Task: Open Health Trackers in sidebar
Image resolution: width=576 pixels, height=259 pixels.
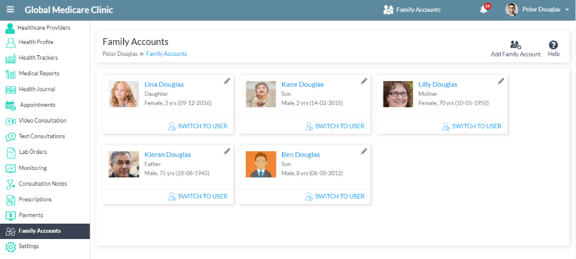Action: (38, 58)
